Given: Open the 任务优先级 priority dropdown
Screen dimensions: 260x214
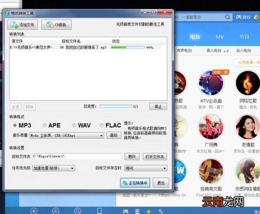Looking at the screenshot, I should click(54, 168).
